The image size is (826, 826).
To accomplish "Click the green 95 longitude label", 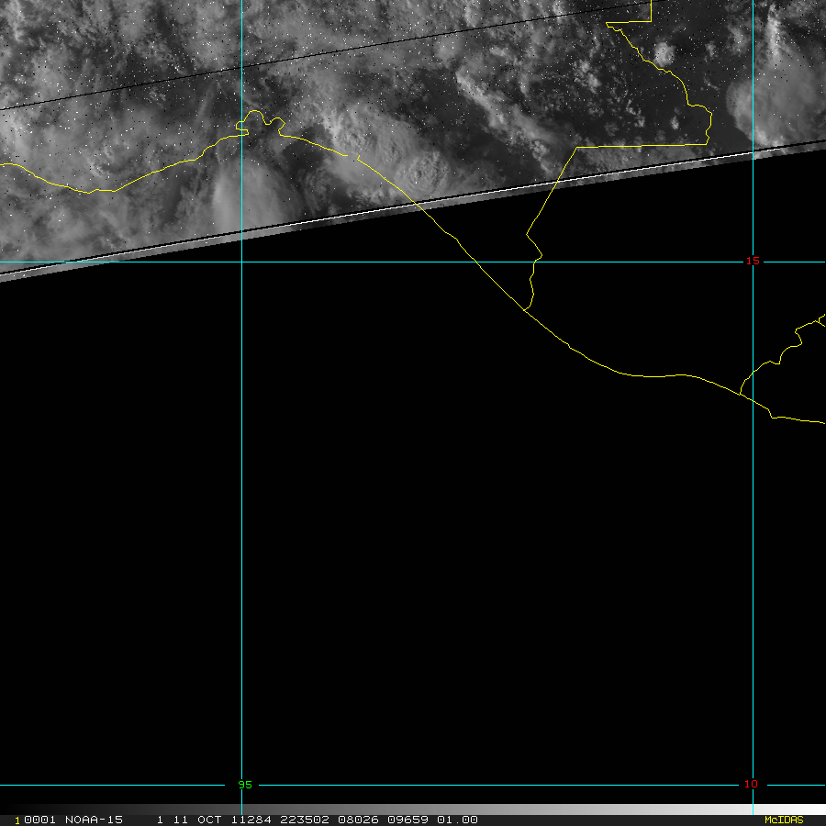I will [245, 785].
